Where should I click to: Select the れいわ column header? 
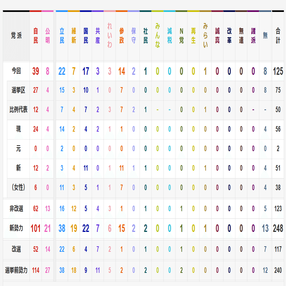(x=110, y=35)
